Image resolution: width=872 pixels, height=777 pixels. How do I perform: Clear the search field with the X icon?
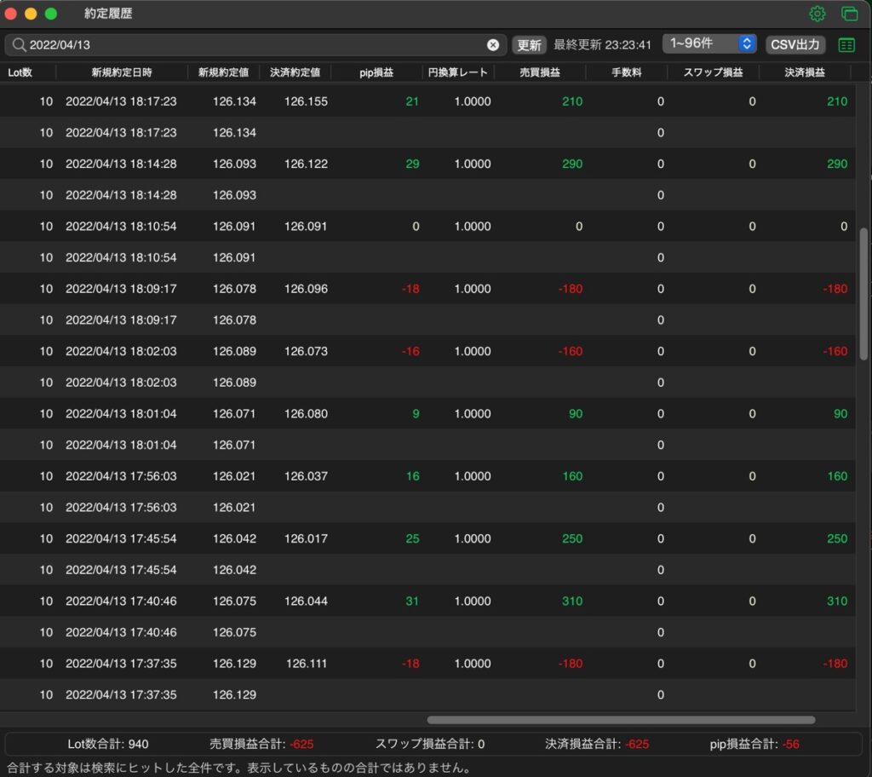pyautogui.click(x=493, y=45)
